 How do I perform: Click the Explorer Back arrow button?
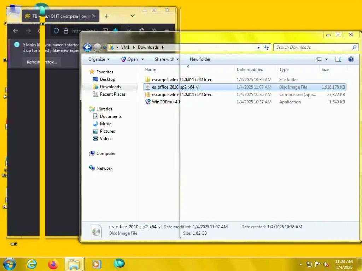coord(87,48)
